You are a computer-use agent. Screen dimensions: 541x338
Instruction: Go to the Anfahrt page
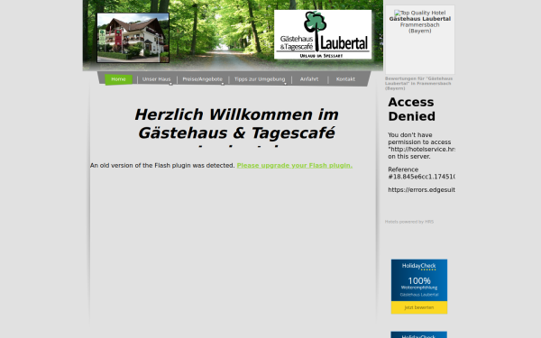pyautogui.click(x=309, y=79)
